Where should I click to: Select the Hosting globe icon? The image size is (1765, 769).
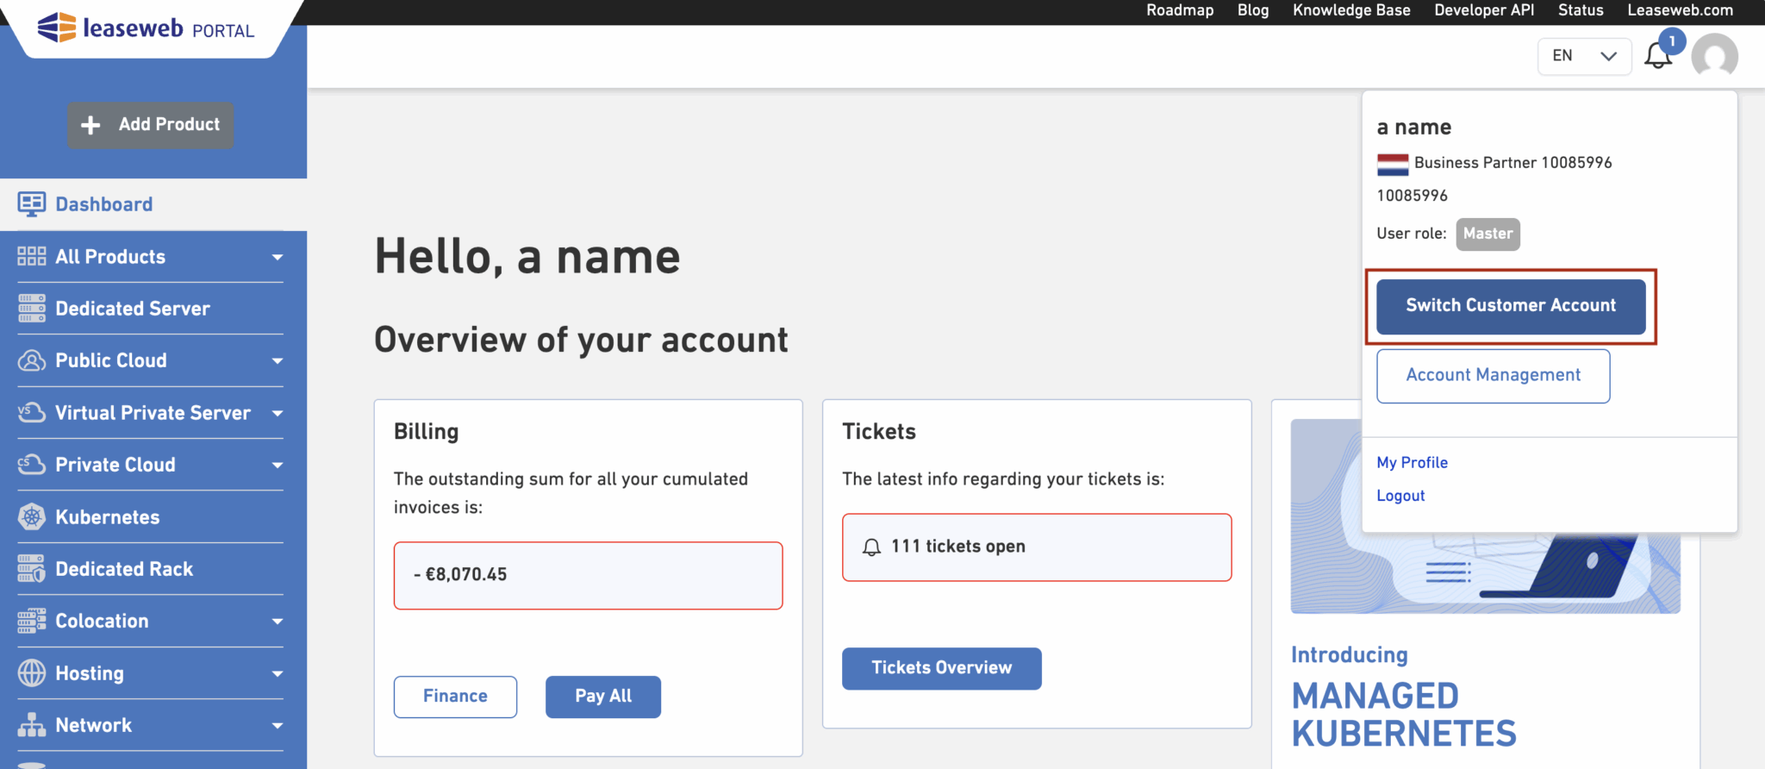coord(32,673)
